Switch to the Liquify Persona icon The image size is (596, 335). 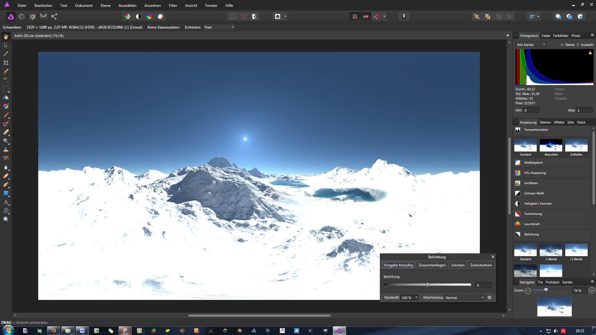(22, 16)
